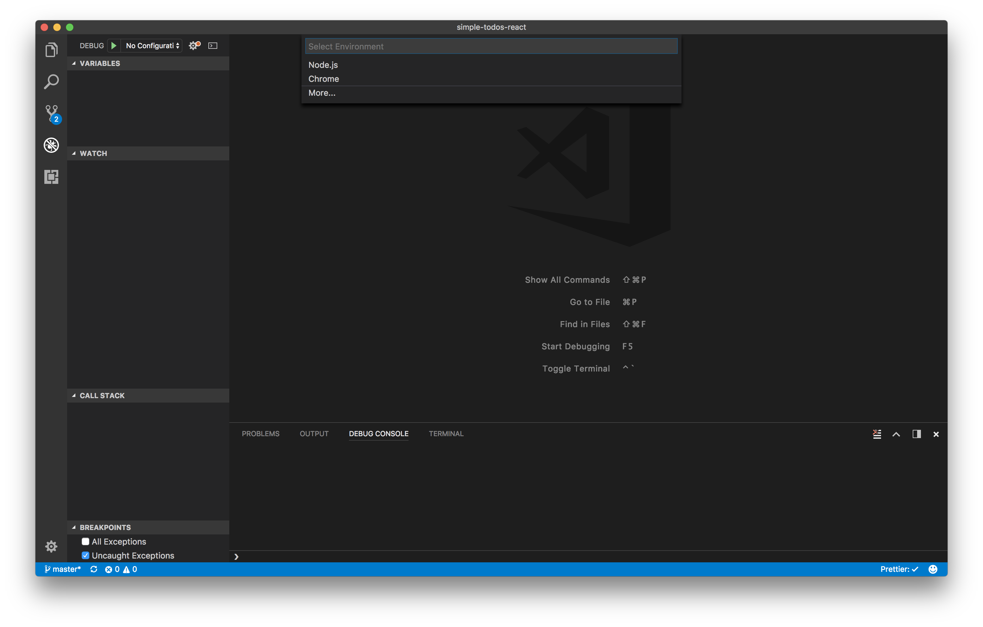This screenshot has height=627, width=983.
Task: Close the bottom panel
Action: (936, 434)
